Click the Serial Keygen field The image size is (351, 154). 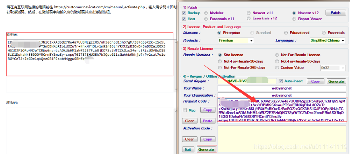[247, 81]
